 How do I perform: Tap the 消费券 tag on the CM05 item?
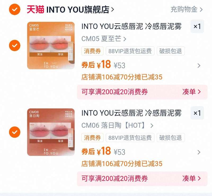[92, 51]
